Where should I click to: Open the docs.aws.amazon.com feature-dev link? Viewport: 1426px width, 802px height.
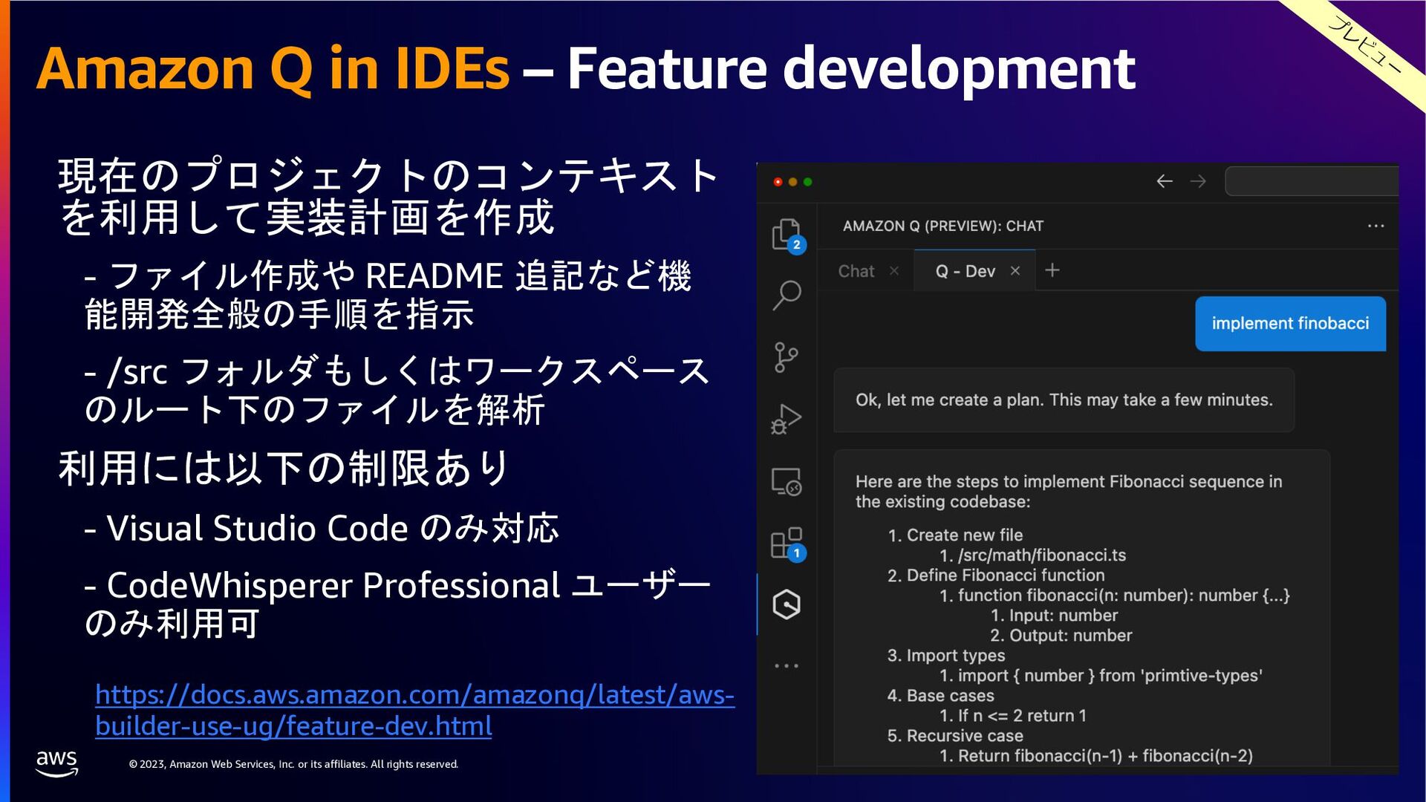tap(414, 710)
